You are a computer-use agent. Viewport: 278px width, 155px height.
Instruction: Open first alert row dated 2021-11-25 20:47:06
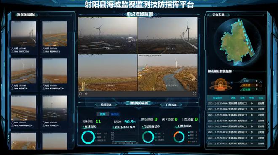[236, 103]
